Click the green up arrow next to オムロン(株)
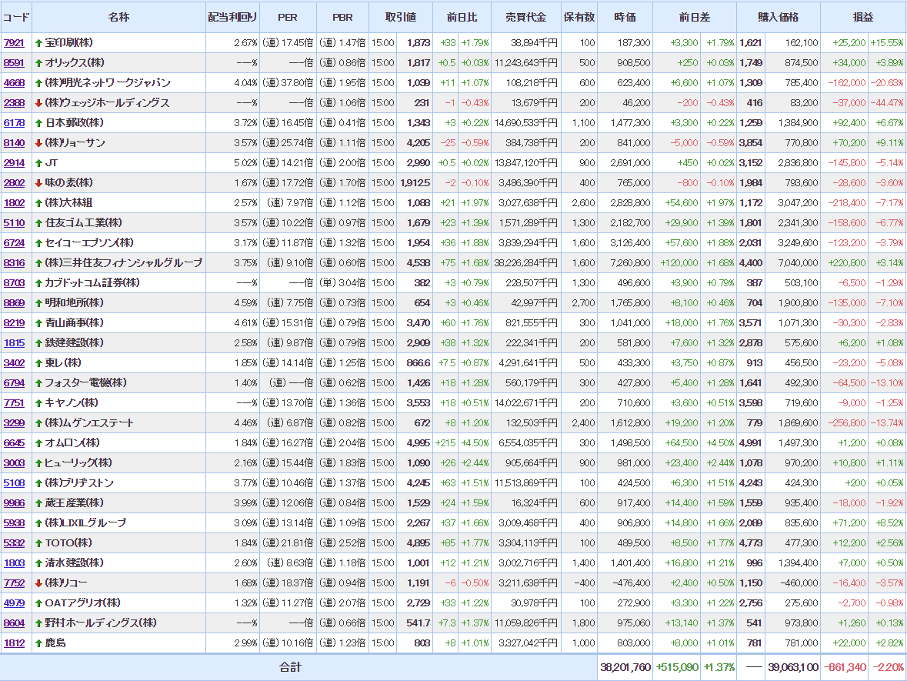The height and width of the screenshot is (681, 907). [38, 442]
